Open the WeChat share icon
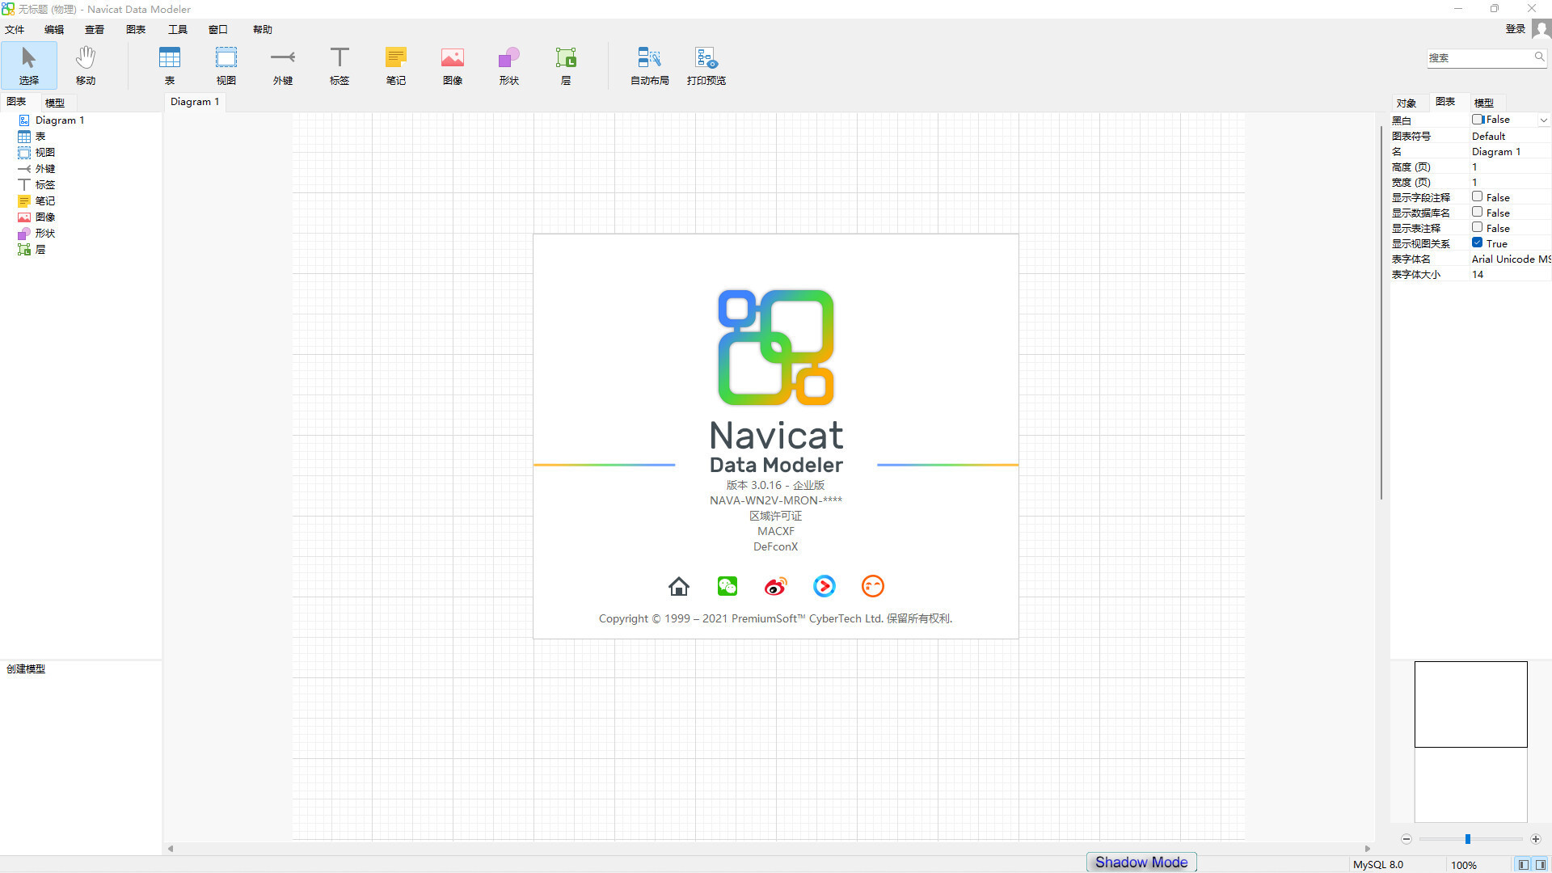Viewport: 1552px width, 873px height. coord(727,586)
